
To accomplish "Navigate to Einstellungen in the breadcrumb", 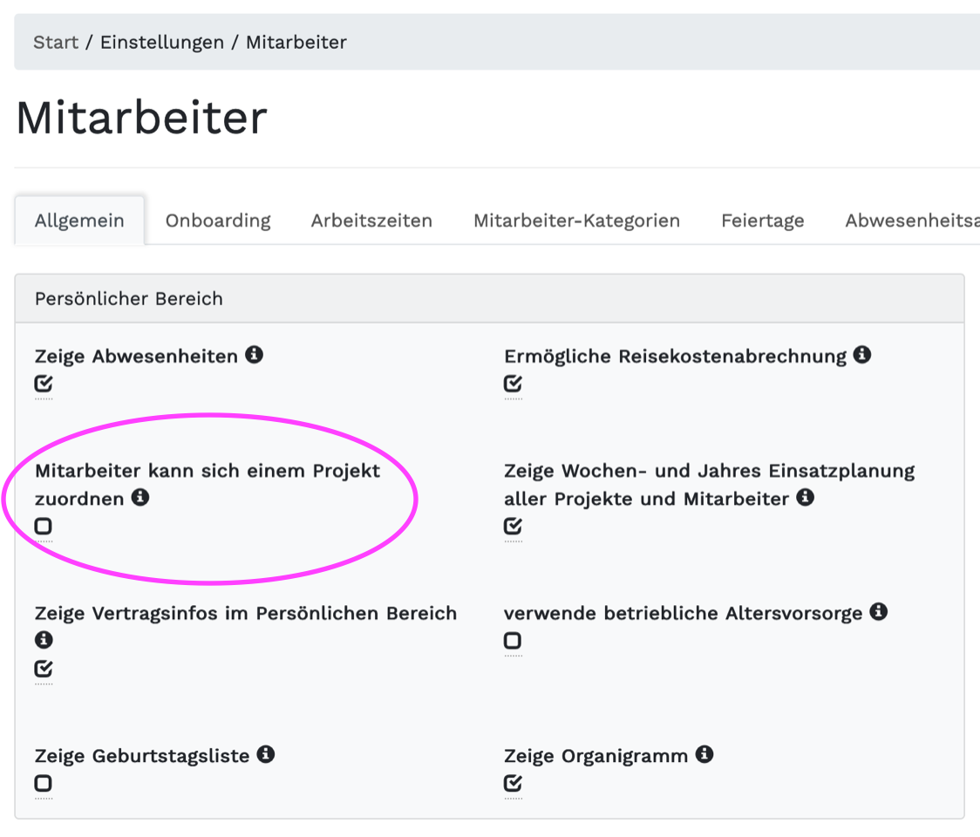I will 162,42.
